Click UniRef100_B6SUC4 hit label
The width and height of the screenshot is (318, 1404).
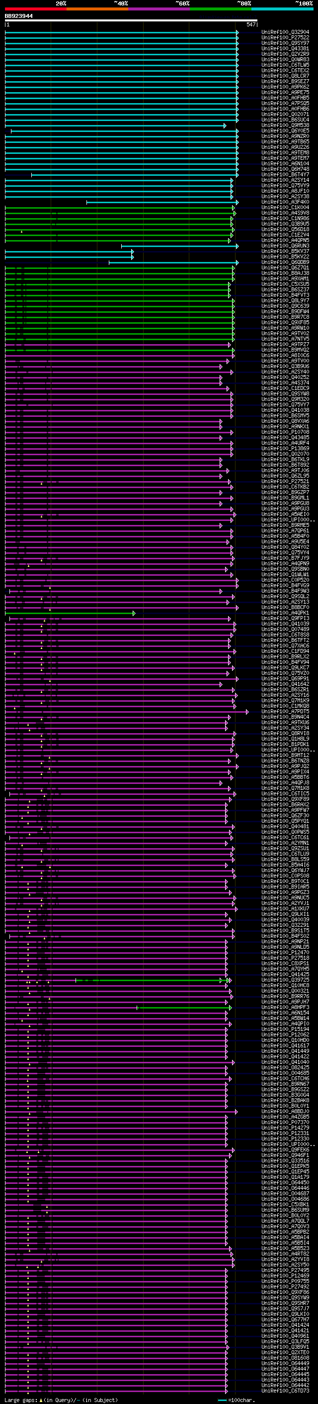click(x=285, y=120)
